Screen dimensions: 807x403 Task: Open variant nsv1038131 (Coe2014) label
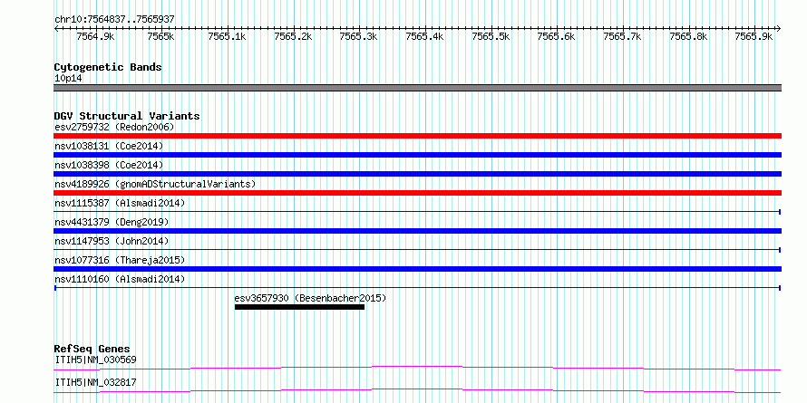tap(109, 146)
